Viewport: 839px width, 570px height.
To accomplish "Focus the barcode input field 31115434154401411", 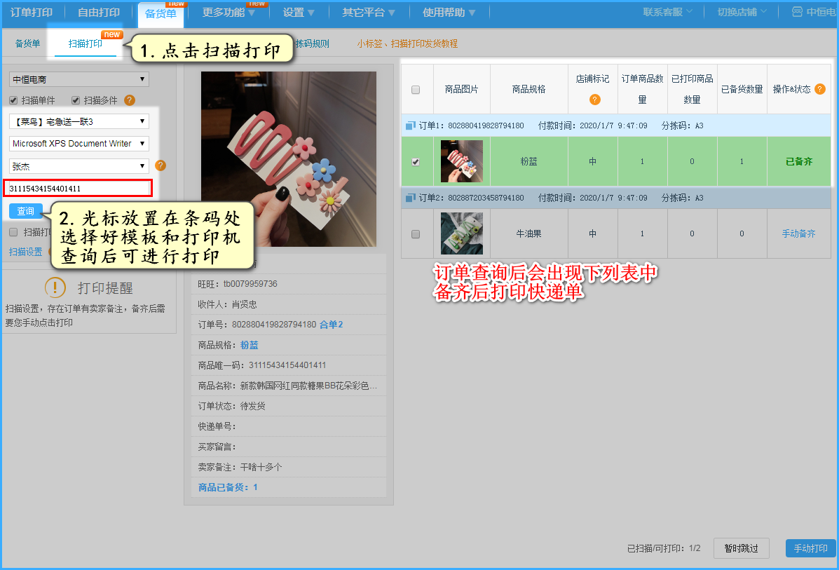I will click(78, 189).
